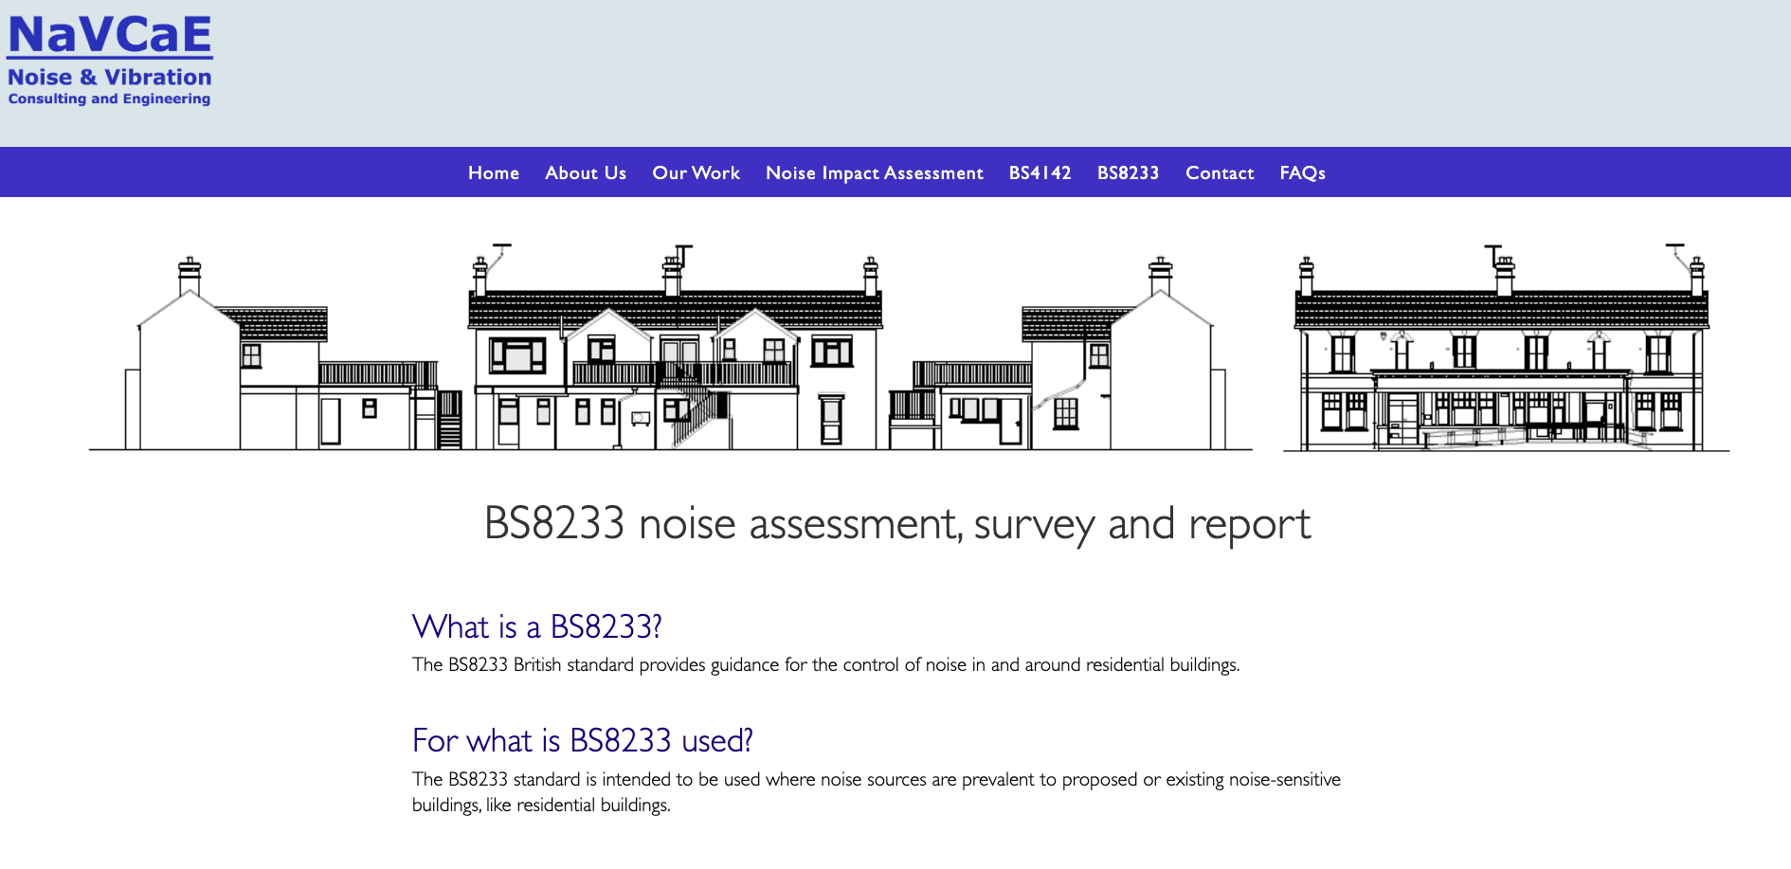The width and height of the screenshot is (1791, 869).
Task: Open the About Us page
Action: tap(586, 172)
